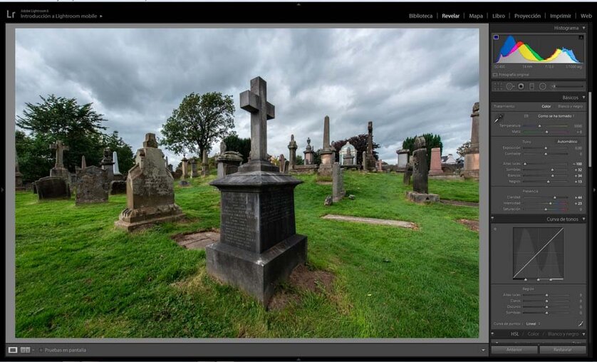Screen dimensions: 597x362
Task: Click the Anterior button
Action: pos(514,350)
